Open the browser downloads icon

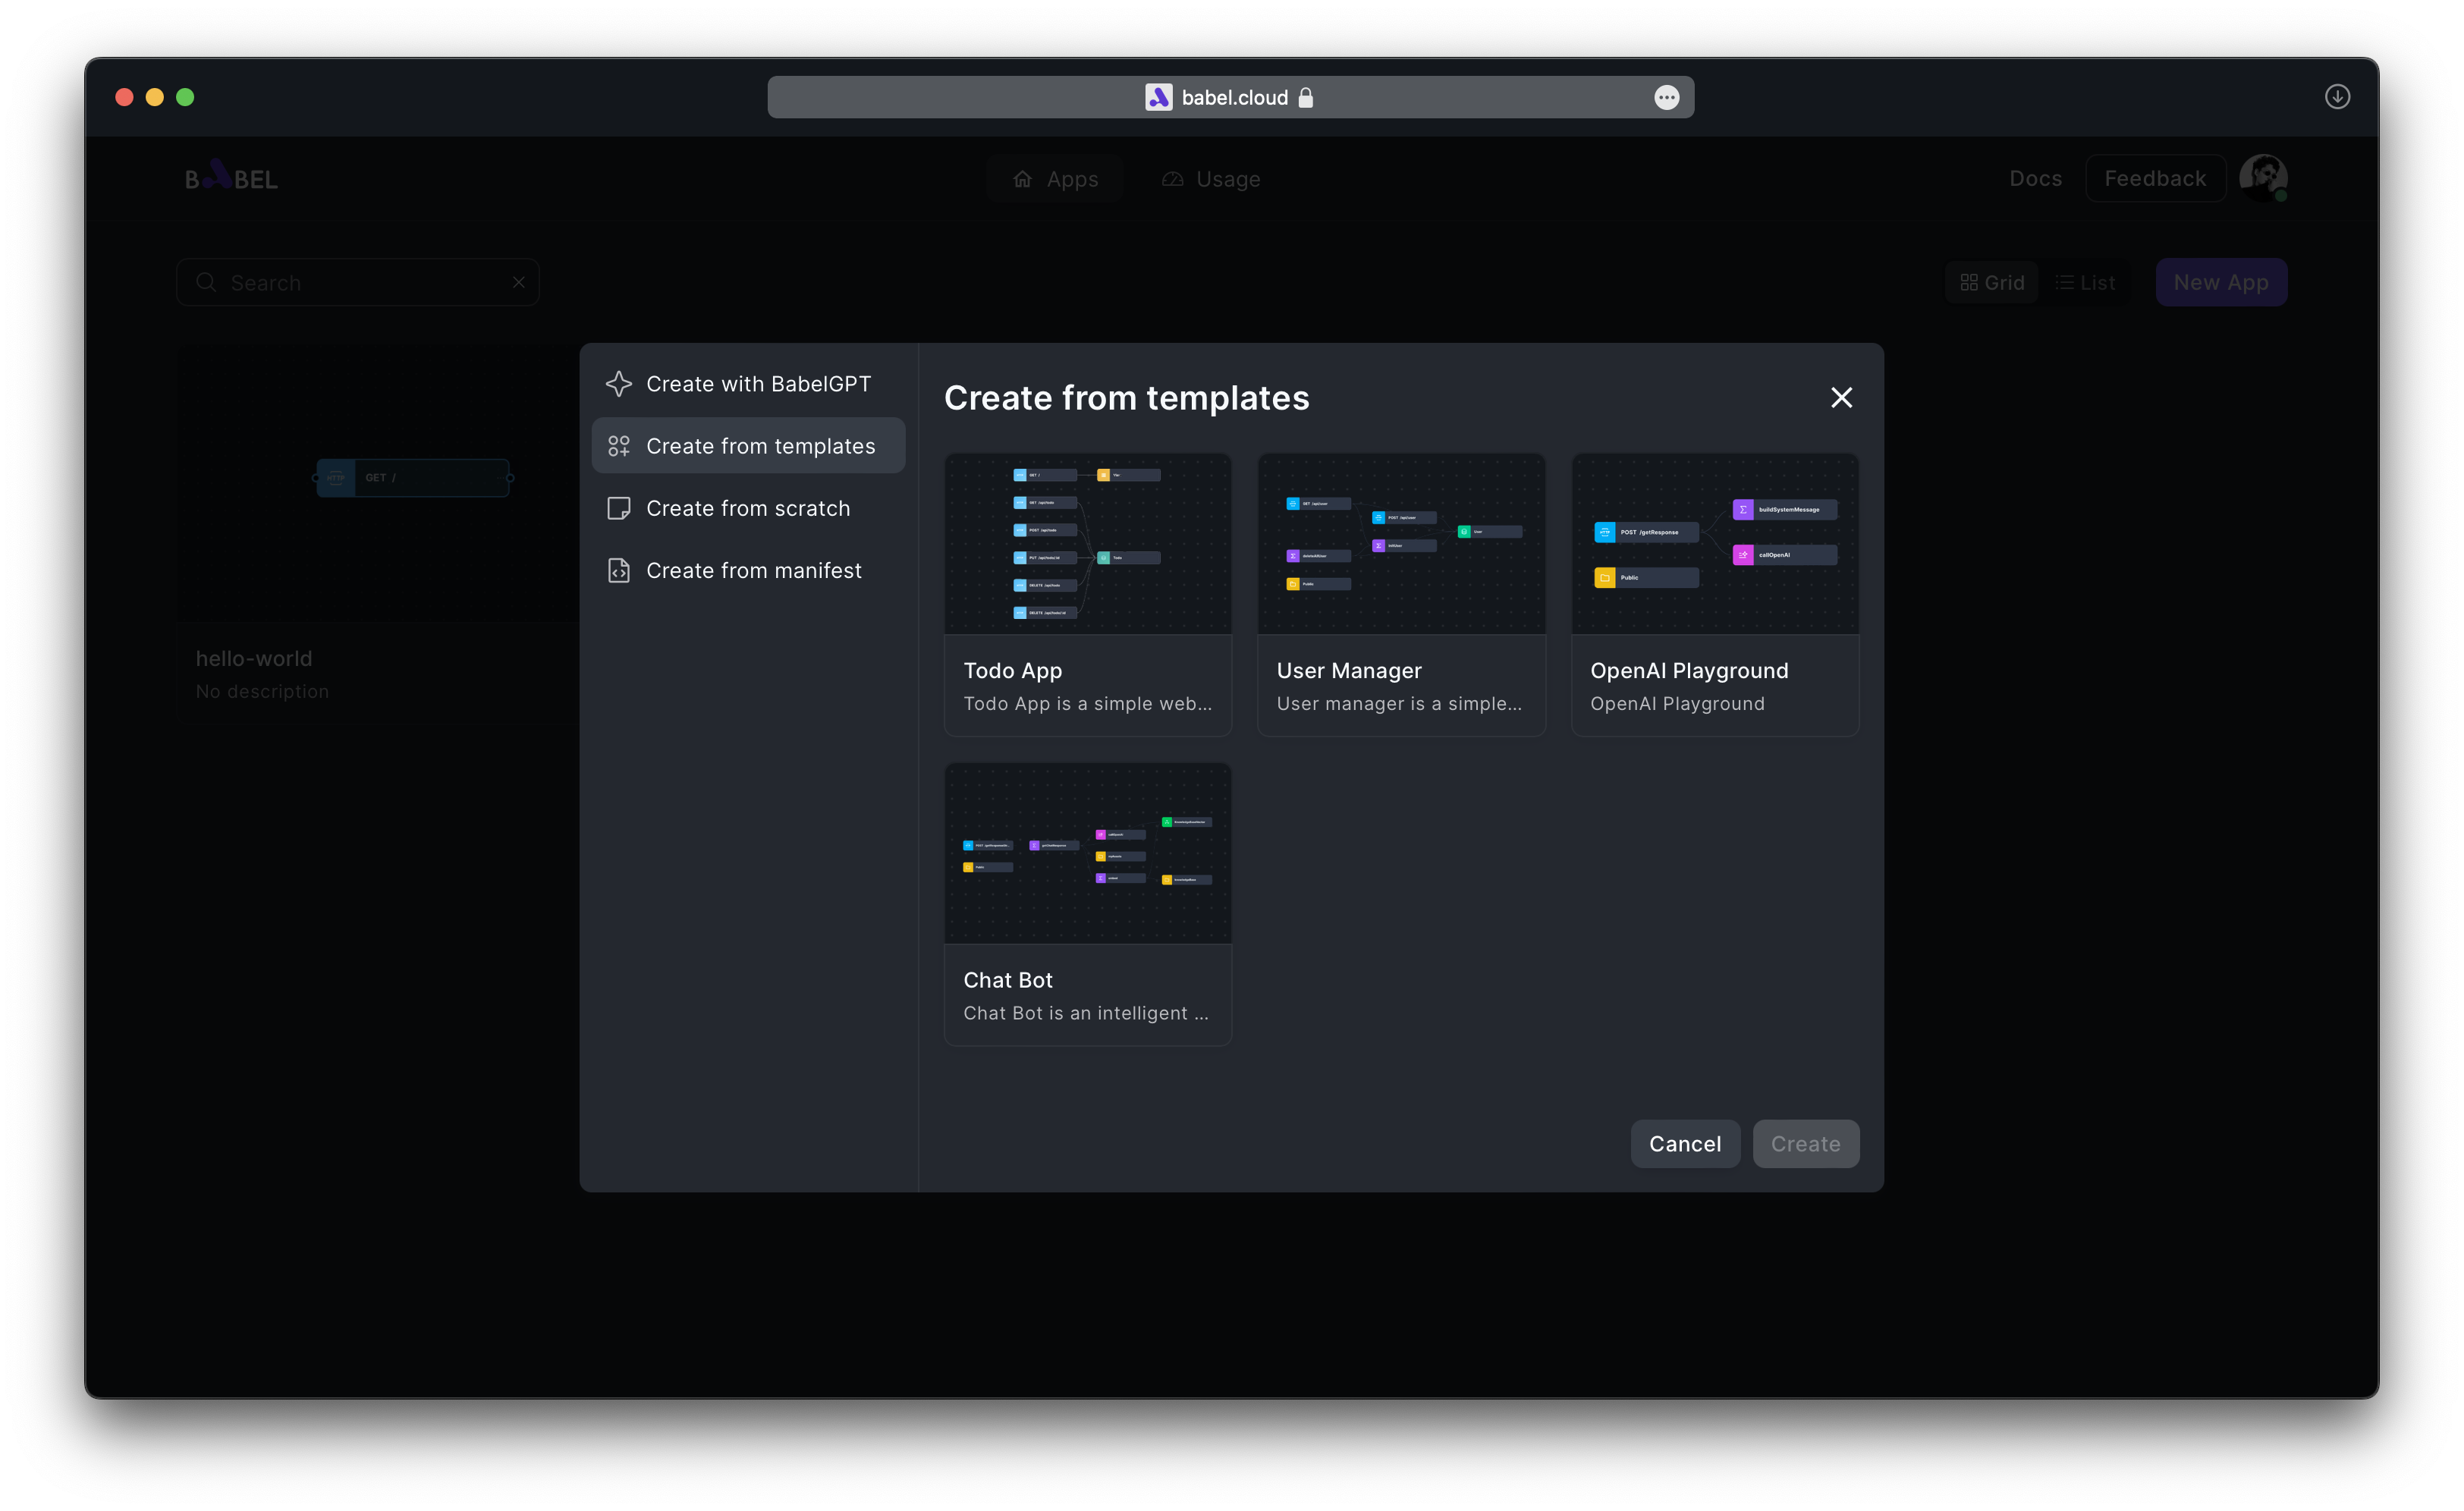pyautogui.click(x=2337, y=97)
